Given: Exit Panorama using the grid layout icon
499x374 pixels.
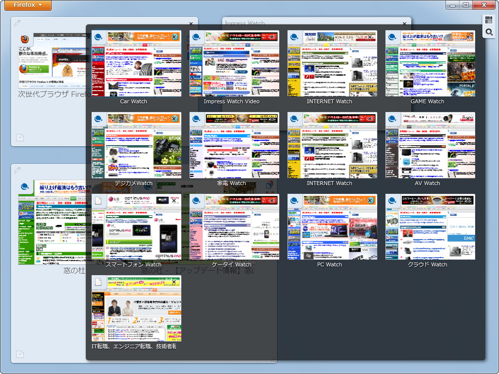Looking at the screenshot, I should 488,20.
